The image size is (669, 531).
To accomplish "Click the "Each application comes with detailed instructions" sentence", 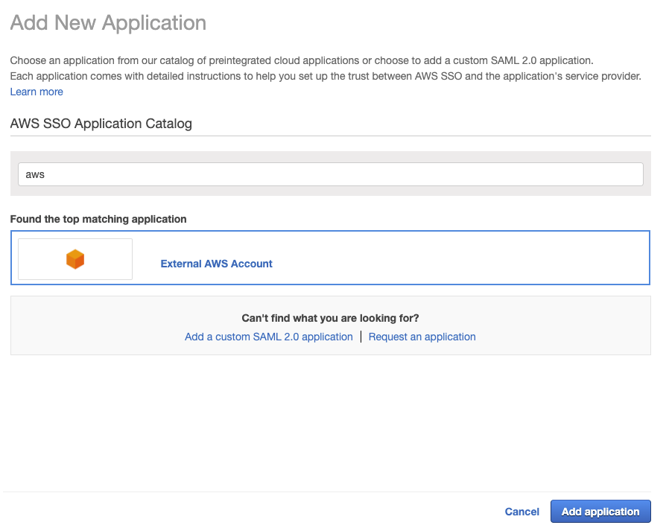I will [325, 76].
